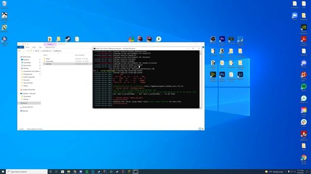Open Discord desktop shortcut
The width and height of the screenshot is (311, 174).
click(304, 63)
